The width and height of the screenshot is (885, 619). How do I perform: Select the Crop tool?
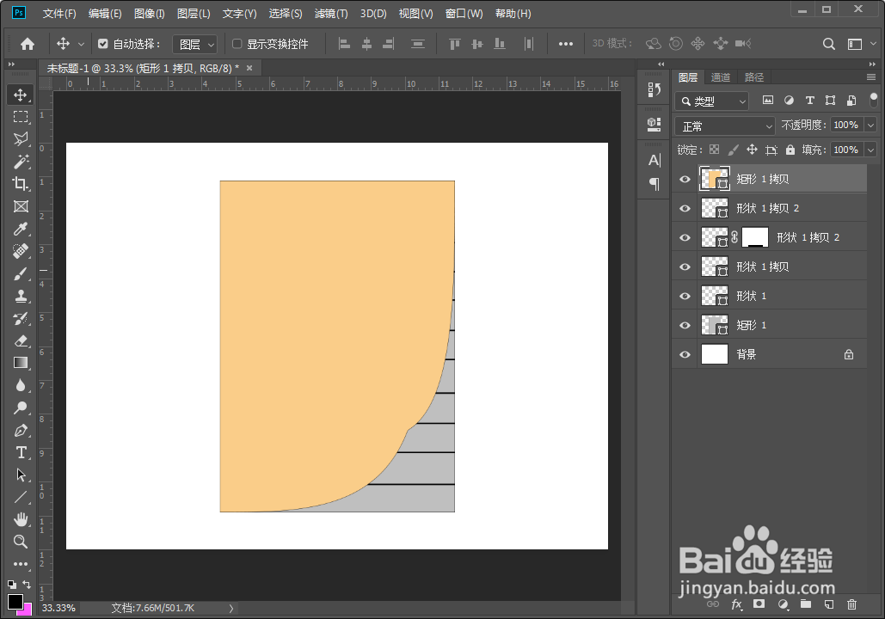[x=21, y=184]
